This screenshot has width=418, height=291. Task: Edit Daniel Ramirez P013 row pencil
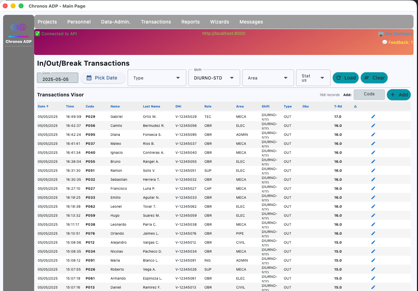(373, 288)
